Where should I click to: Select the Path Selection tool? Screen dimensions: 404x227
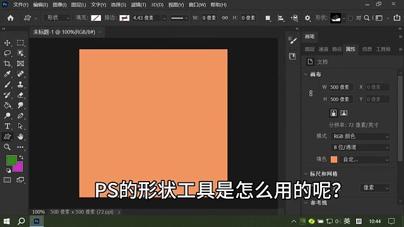(20, 126)
